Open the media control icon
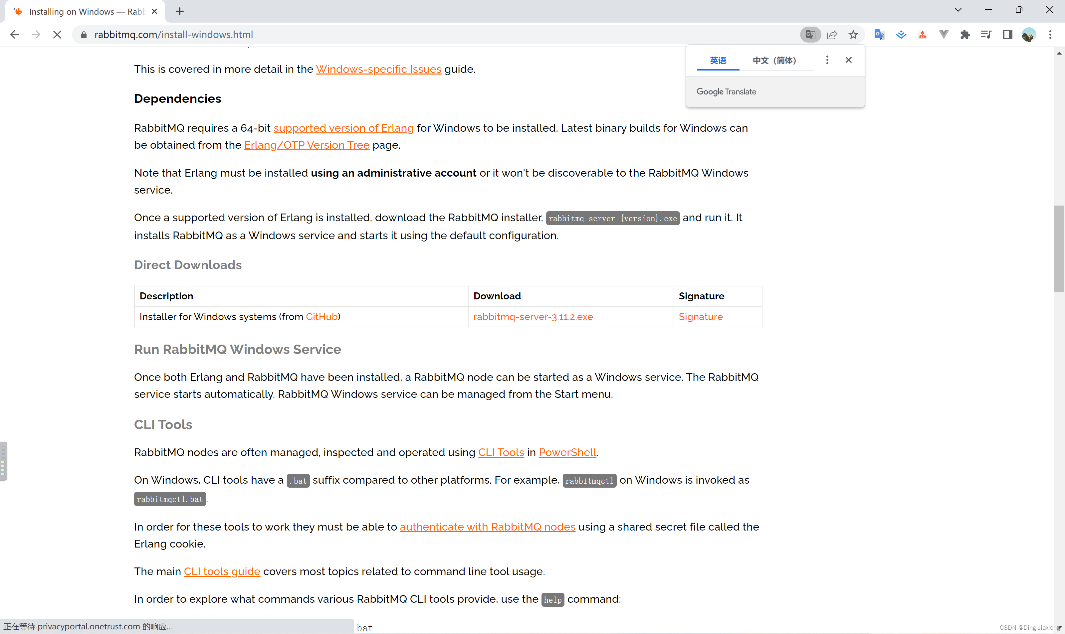Image resolution: width=1065 pixels, height=634 pixels. coord(986,35)
